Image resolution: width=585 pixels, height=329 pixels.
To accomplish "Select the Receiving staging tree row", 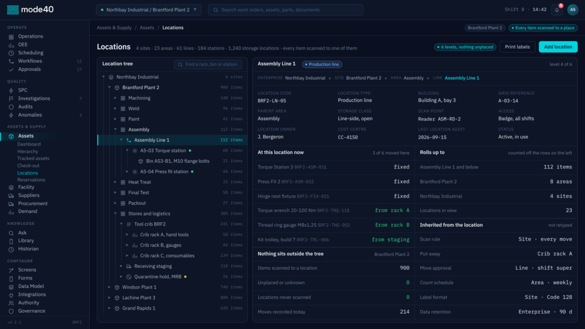I will pyautogui.click(x=173, y=266).
